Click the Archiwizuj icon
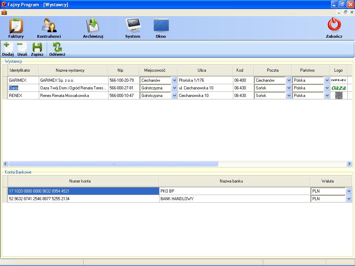355x266 pixels. pyautogui.click(x=93, y=28)
